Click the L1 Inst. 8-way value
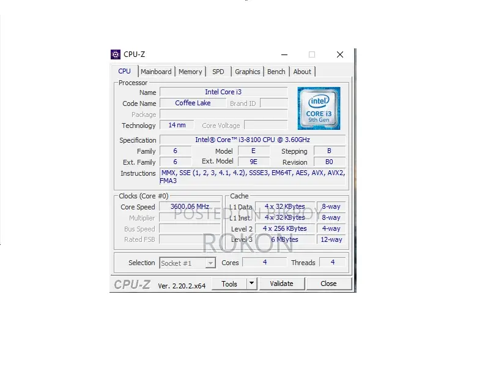Viewport: 496px width, 368px height. tap(331, 217)
